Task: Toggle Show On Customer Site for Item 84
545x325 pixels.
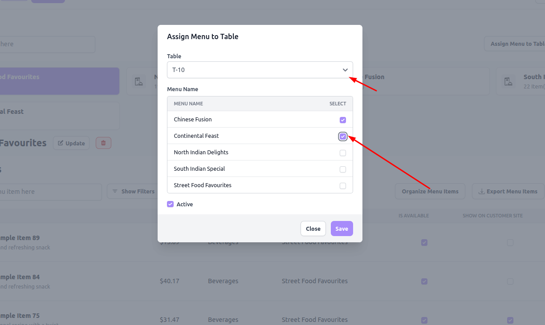Action: 510,281
